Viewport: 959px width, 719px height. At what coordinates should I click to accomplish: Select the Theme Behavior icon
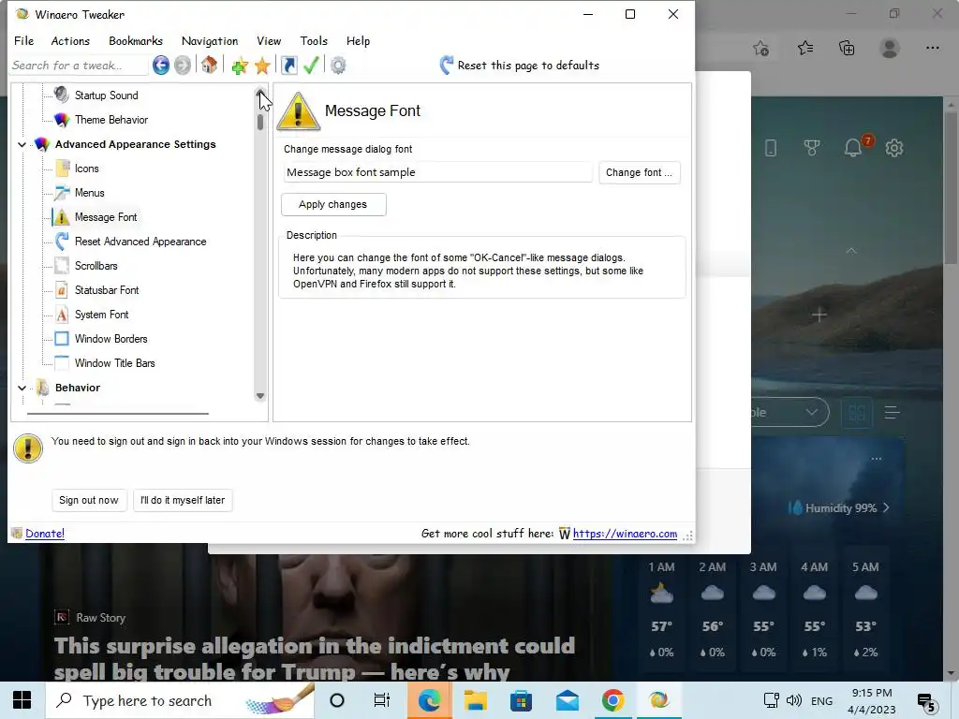coord(62,120)
